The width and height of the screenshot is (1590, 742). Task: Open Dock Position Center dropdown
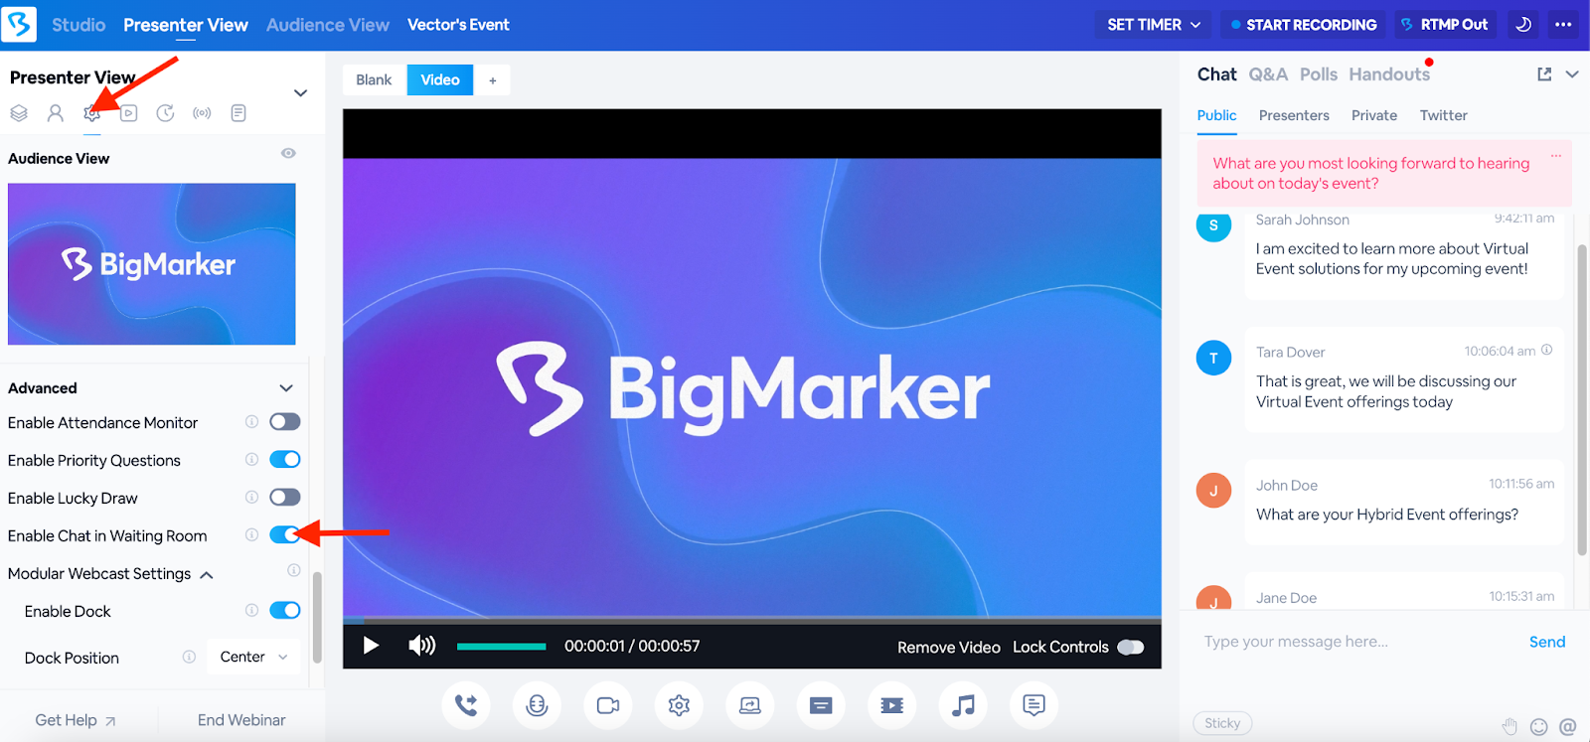point(253,657)
